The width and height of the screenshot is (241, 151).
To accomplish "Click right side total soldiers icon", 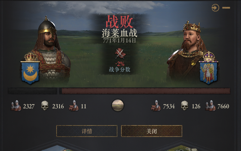I will click(210, 106).
